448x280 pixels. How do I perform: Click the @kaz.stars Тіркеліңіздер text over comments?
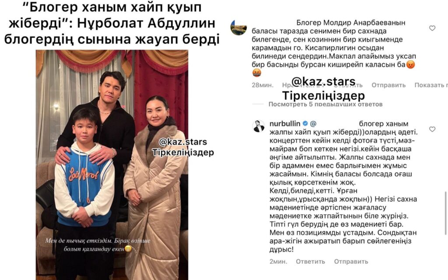click(323, 88)
